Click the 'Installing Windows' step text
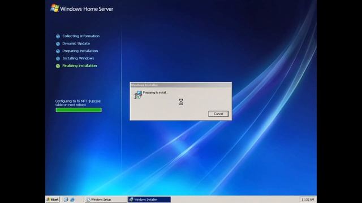 click(x=78, y=58)
